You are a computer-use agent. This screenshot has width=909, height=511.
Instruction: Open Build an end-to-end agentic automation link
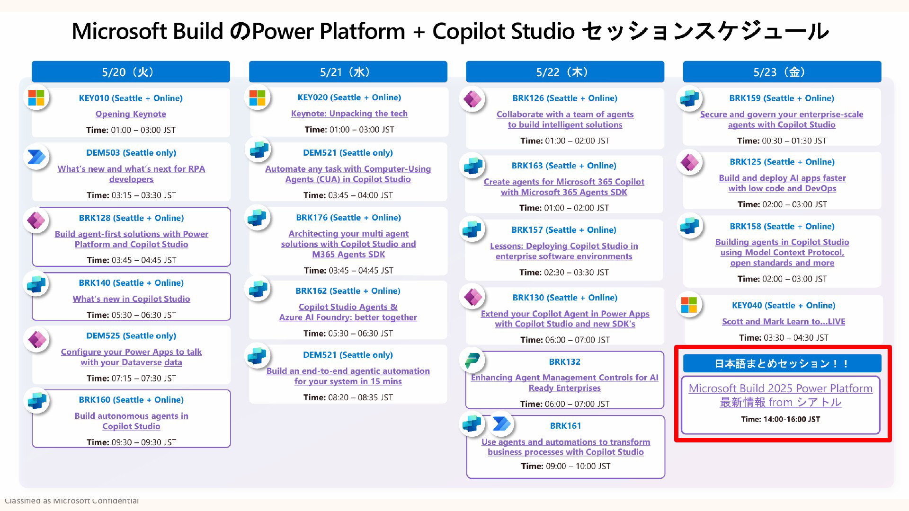point(348,376)
